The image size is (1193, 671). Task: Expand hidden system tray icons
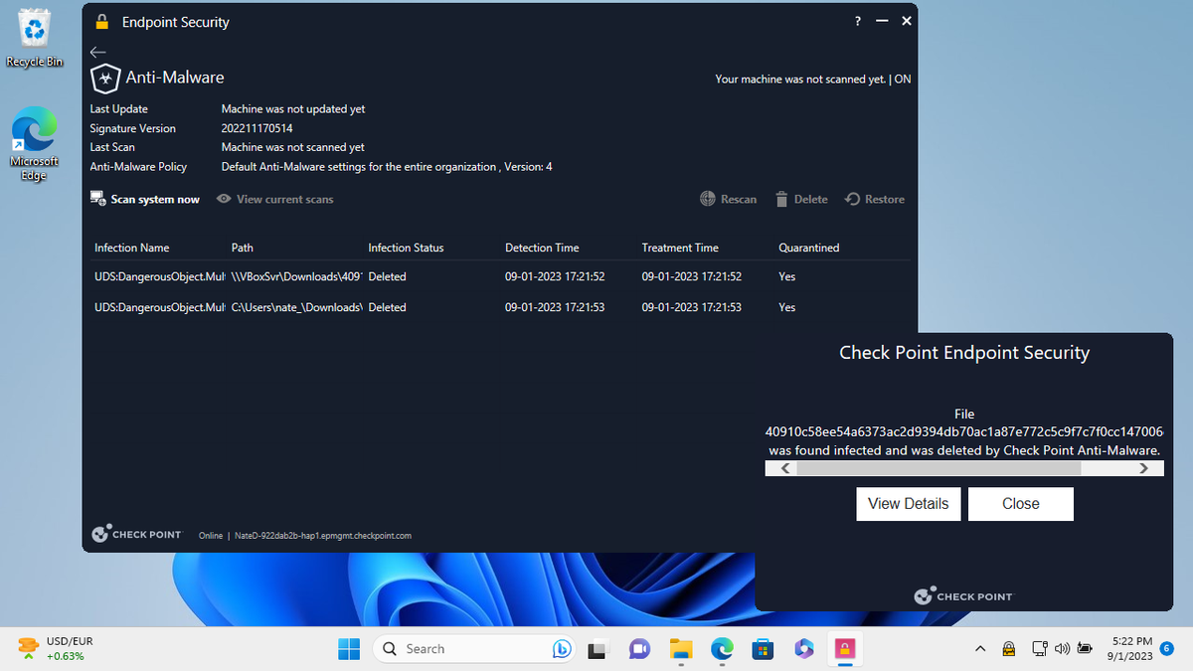coord(980,648)
